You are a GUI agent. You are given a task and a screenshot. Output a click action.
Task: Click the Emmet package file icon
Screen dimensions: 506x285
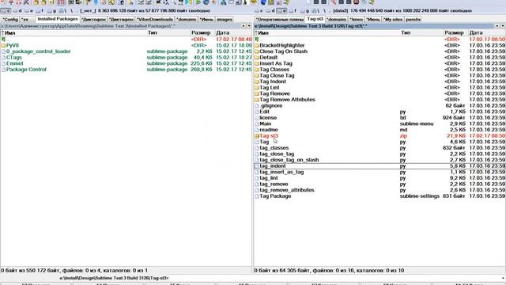click(3, 63)
